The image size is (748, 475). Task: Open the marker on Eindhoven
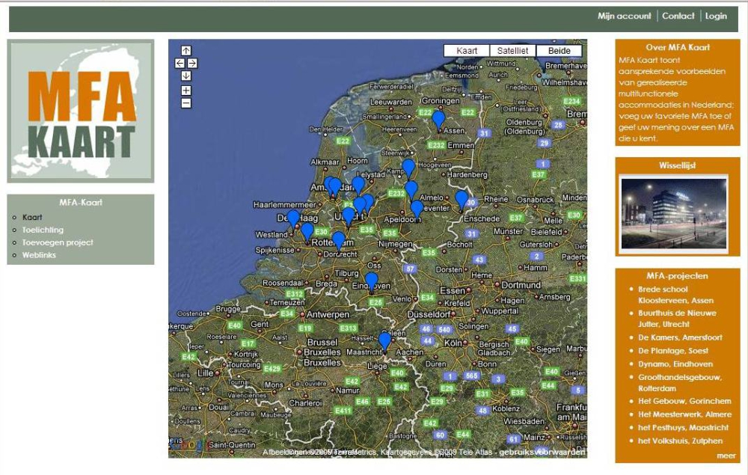[x=372, y=281]
